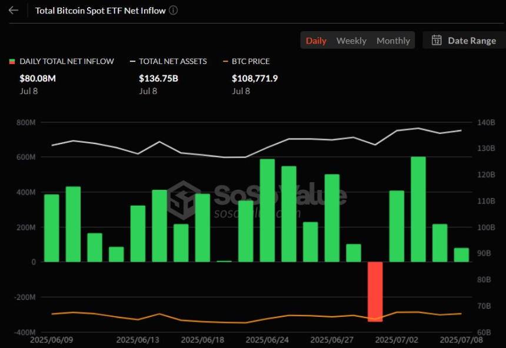
Task: Click the leftmost green bar in chart
Action: [x=52, y=227]
